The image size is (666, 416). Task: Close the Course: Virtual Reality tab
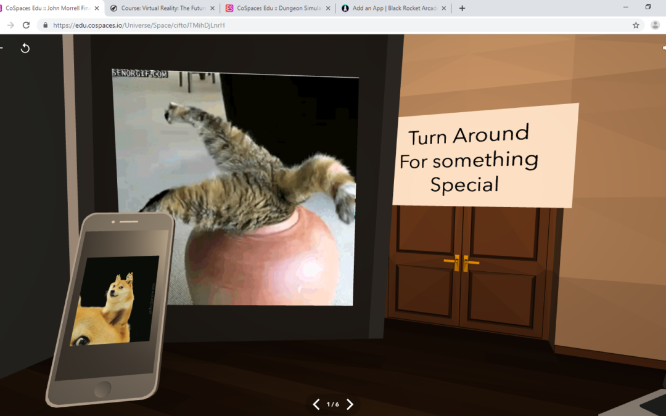(212, 8)
